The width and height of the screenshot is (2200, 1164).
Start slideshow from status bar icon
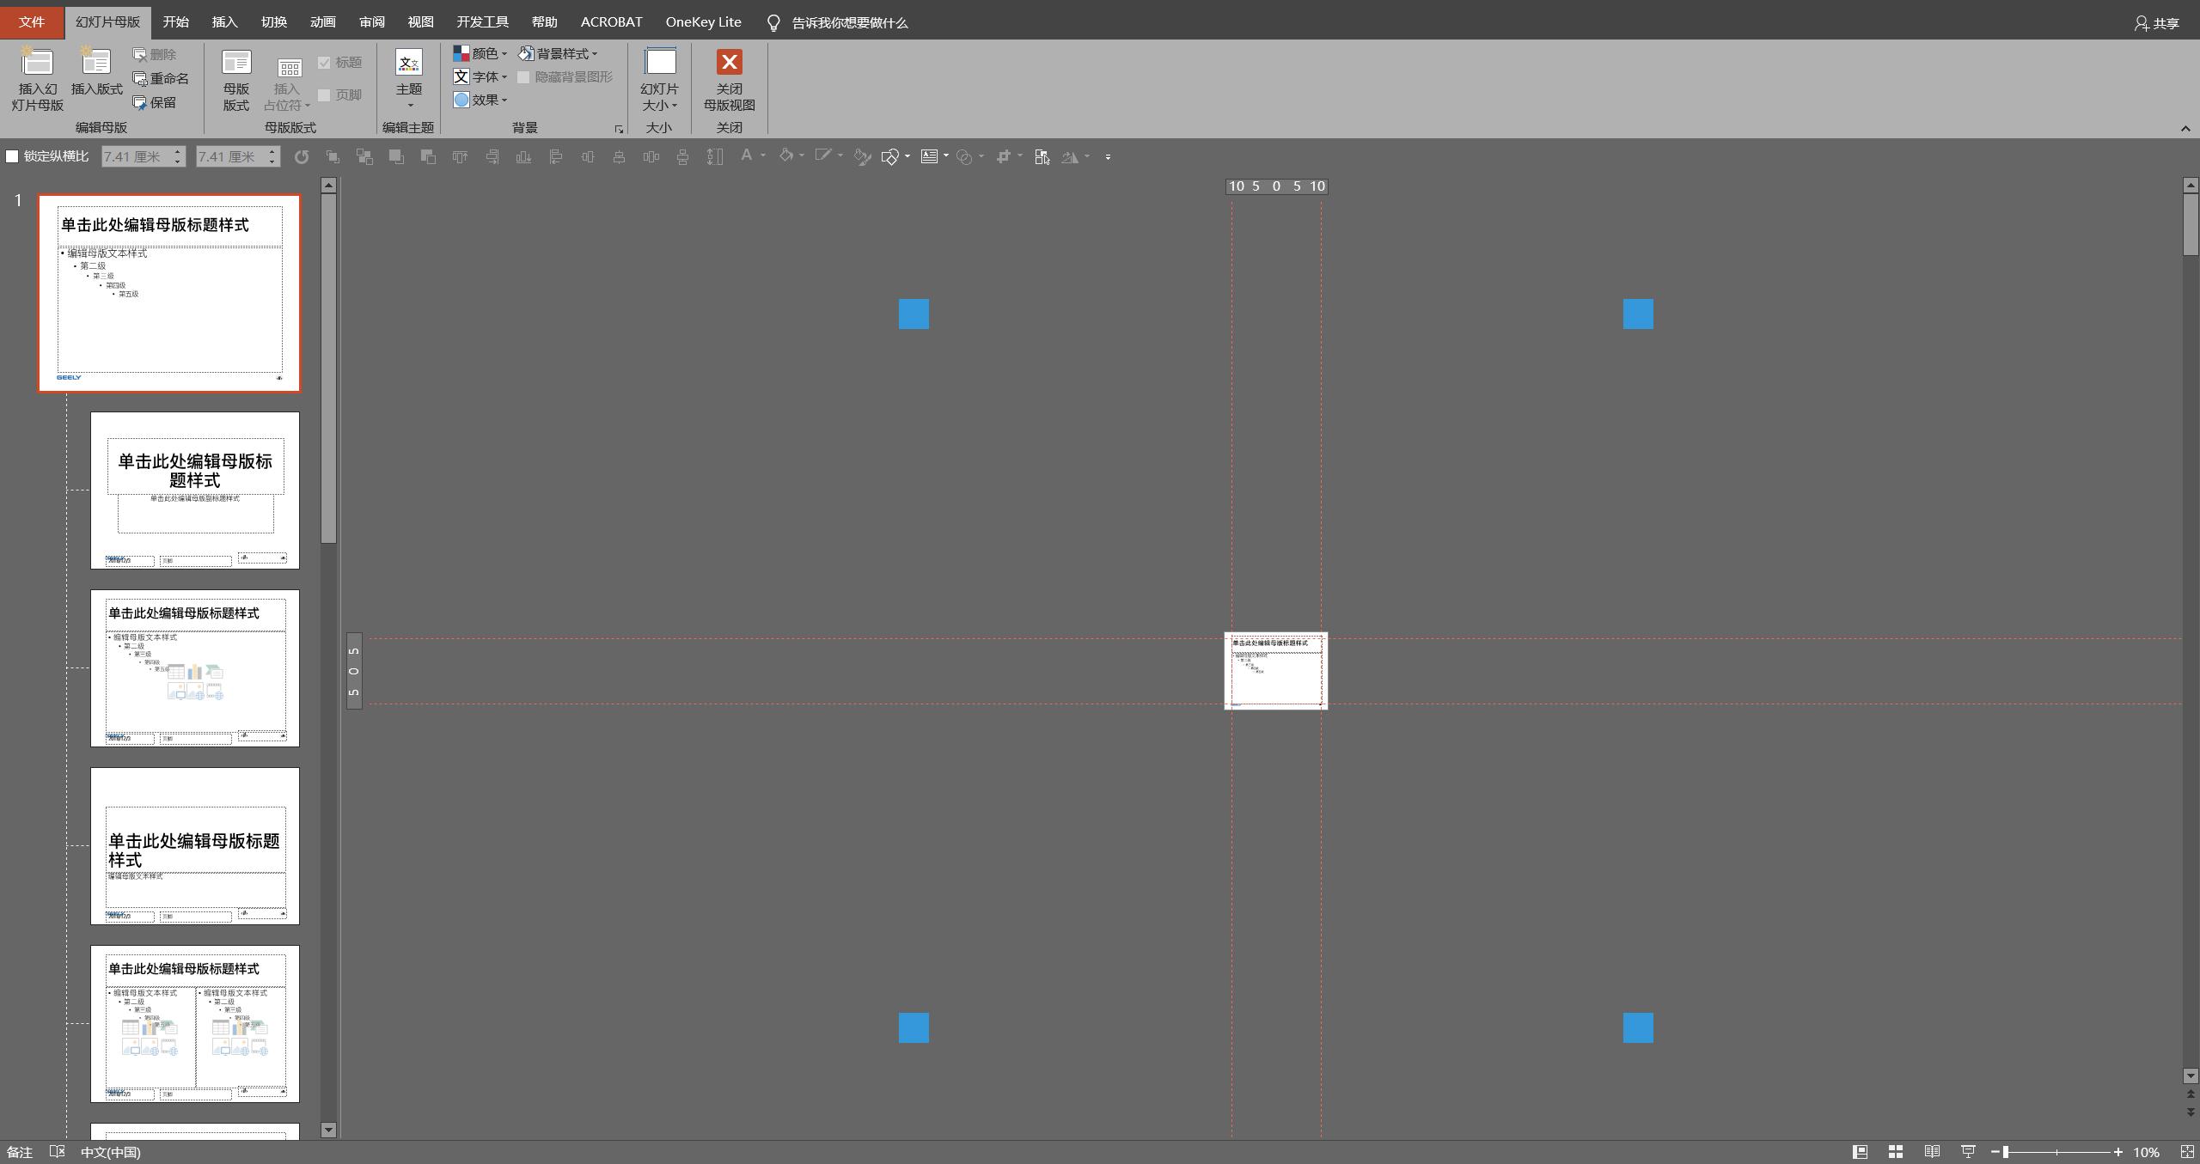pos(1967,1152)
